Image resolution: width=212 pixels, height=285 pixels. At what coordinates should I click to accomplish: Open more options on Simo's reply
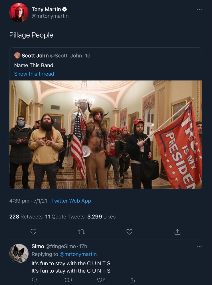[x=199, y=246]
